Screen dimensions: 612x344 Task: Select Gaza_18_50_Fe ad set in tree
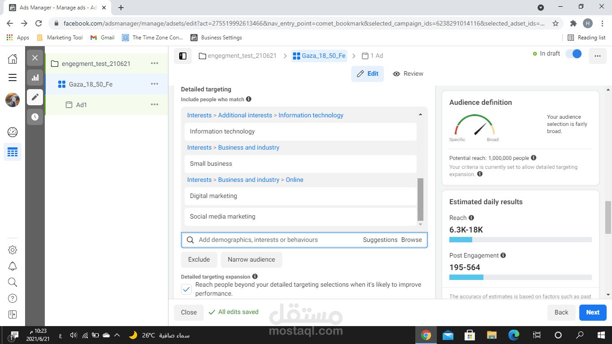(x=91, y=84)
